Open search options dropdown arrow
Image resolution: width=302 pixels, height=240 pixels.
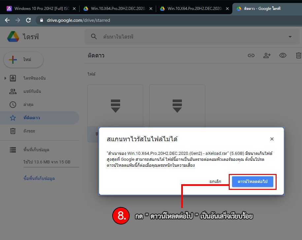click(290, 37)
